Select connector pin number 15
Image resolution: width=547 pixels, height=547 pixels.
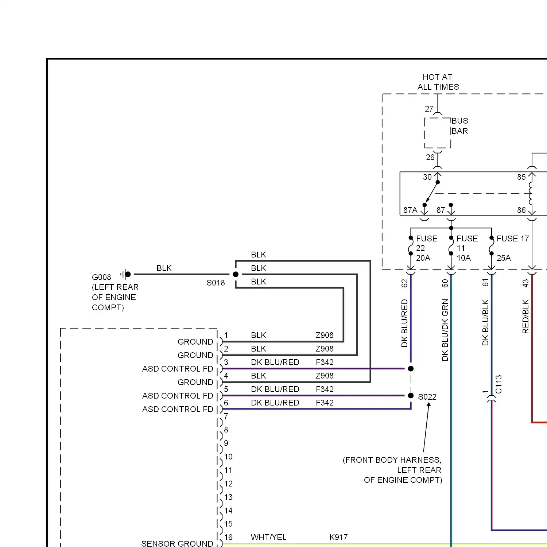[x=228, y=524]
